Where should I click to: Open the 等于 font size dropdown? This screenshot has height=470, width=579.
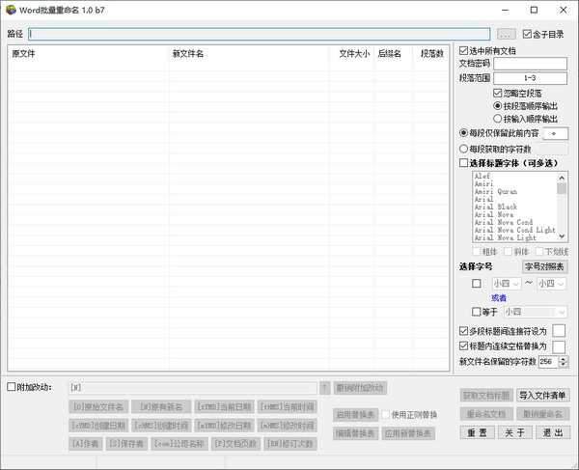(x=535, y=312)
